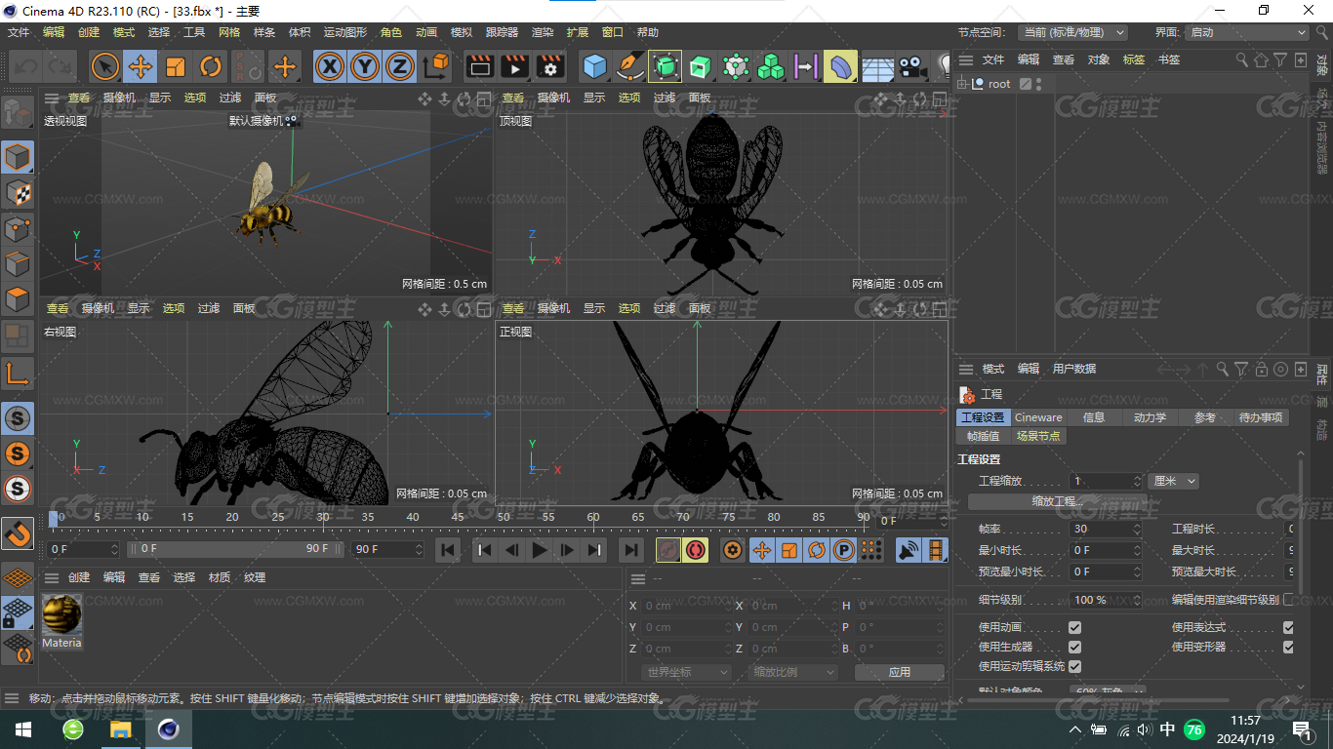
Task: Open 界面 启动 layout dropdown
Action: [1245, 32]
